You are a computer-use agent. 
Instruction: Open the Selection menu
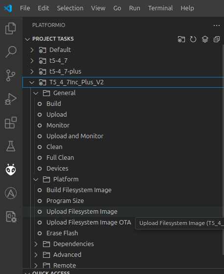click(70, 8)
